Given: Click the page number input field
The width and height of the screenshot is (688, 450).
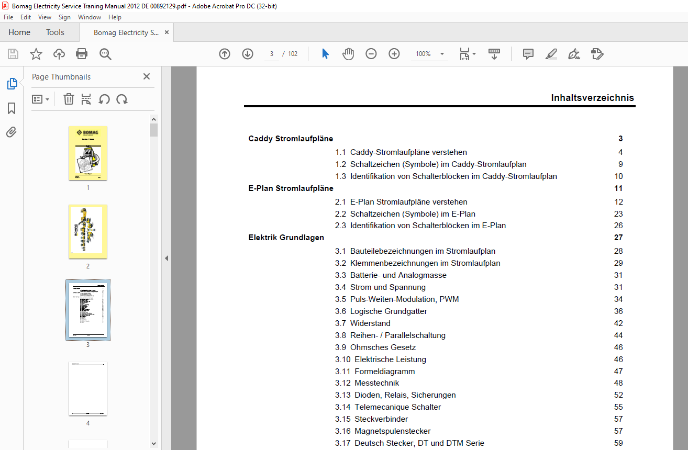Looking at the screenshot, I should pos(272,54).
